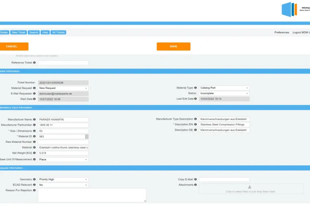Click the Ticket Number field
310x206 pixels.
(63, 83)
